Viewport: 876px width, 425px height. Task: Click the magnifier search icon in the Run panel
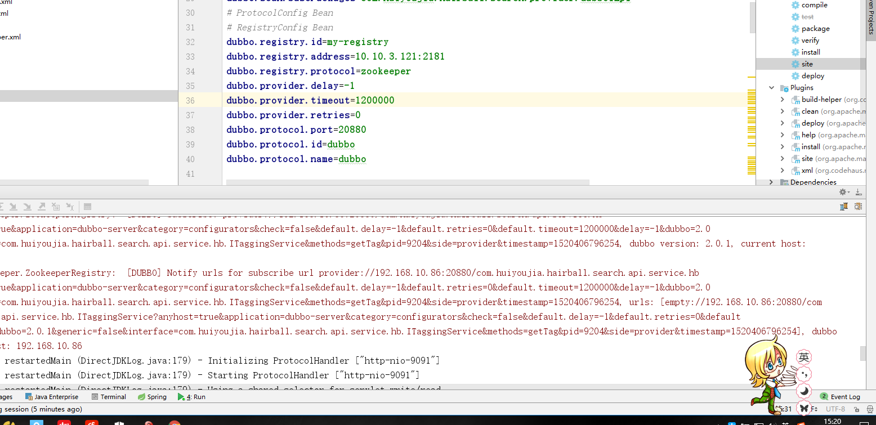click(x=858, y=207)
